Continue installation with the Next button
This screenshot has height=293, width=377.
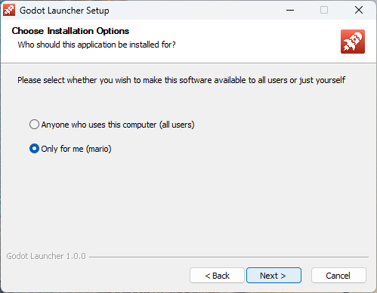[273, 276]
